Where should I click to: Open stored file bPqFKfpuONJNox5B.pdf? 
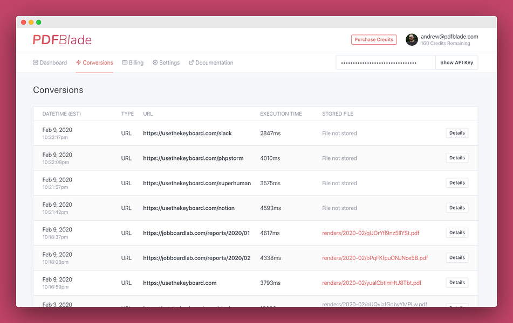tap(375, 258)
